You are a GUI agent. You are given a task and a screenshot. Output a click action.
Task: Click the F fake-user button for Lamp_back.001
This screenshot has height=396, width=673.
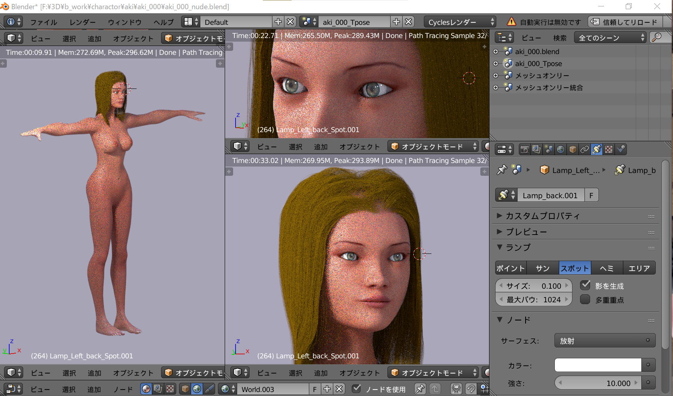(x=591, y=195)
